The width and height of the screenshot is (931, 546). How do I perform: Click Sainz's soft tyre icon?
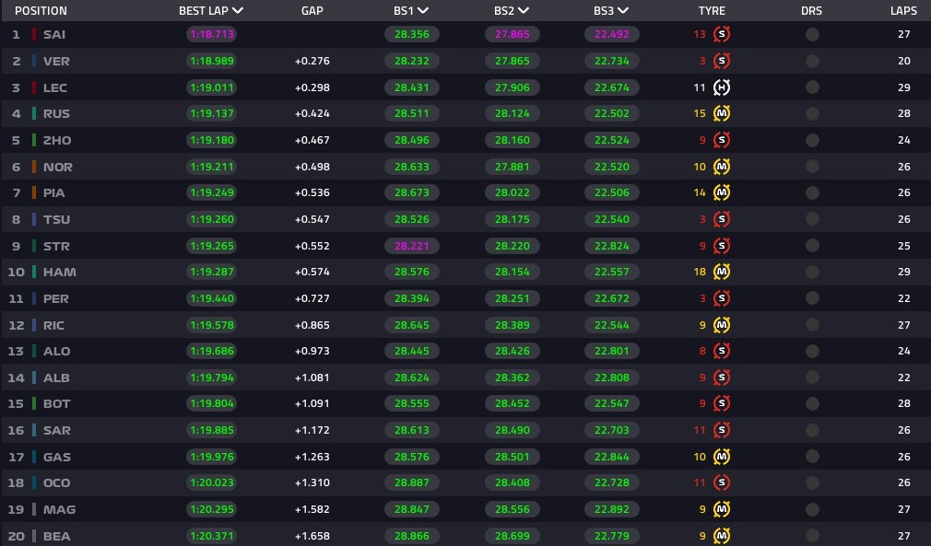click(722, 34)
